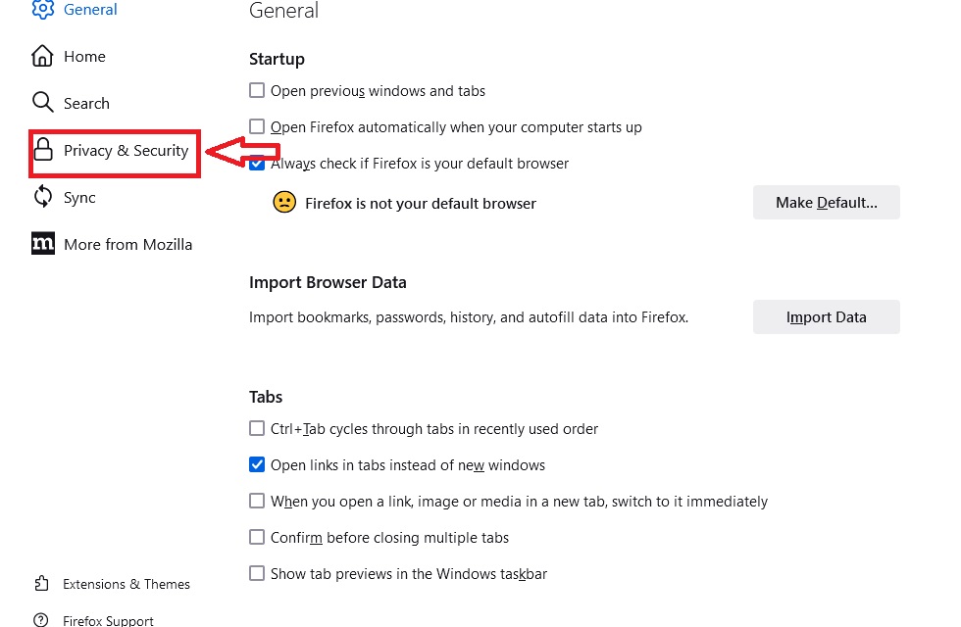
Task: Click the Sync arrows icon
Action: click(x=43, y=197)
